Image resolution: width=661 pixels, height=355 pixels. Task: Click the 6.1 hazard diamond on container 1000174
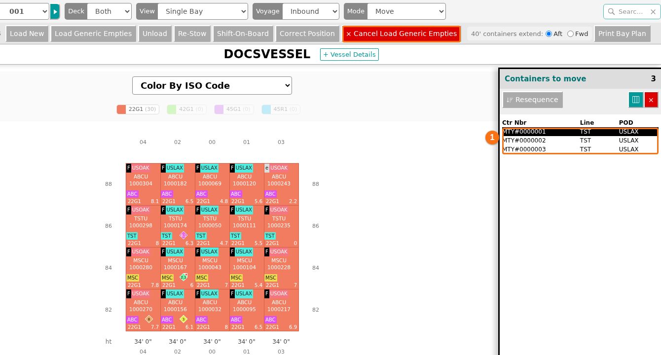point(184,235)
